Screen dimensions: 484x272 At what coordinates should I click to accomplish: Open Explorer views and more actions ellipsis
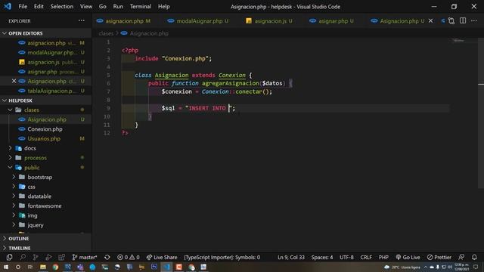coord(82,20)
